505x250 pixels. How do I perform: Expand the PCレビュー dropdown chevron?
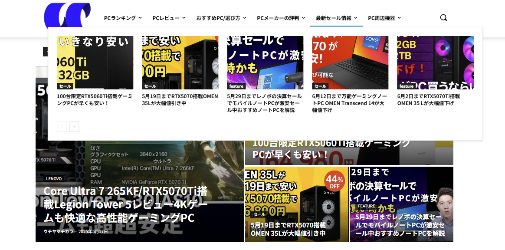(x=184, y=18)
